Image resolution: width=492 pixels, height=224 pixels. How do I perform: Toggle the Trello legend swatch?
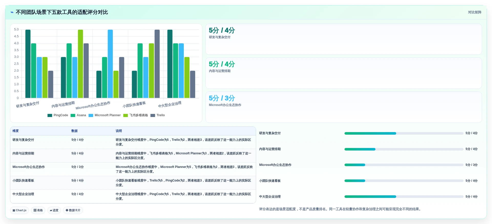(153, 115)
